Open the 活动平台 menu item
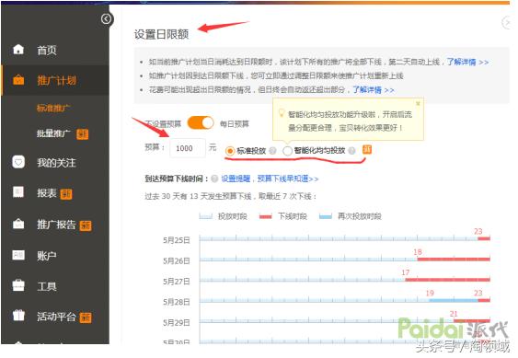This screenshot has height=358, width=518. point(55,317)
